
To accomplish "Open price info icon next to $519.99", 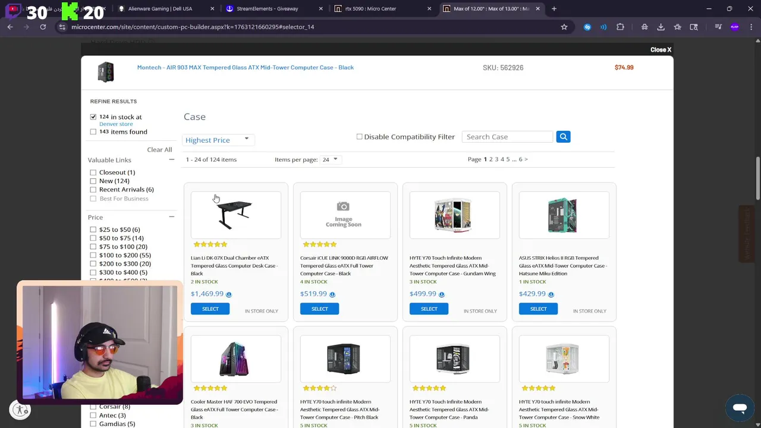I will click(x=332, y=294).
